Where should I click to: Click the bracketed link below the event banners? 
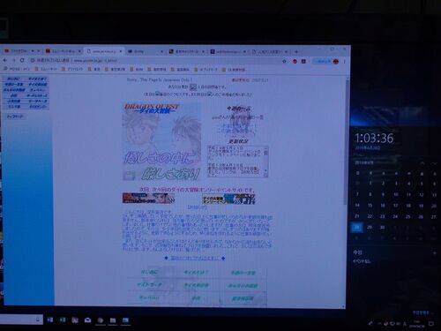[197, 207]
